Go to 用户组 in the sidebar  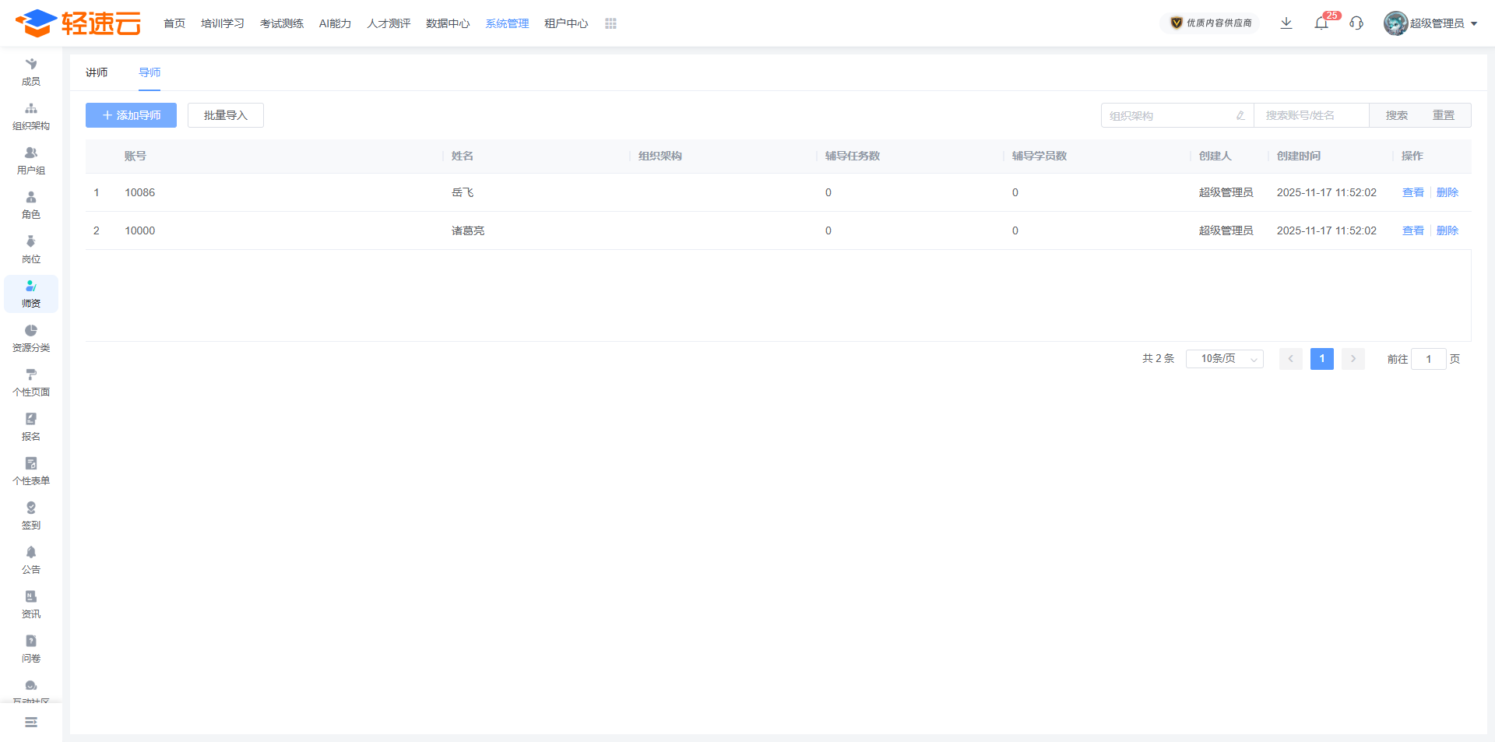[31, 160]
